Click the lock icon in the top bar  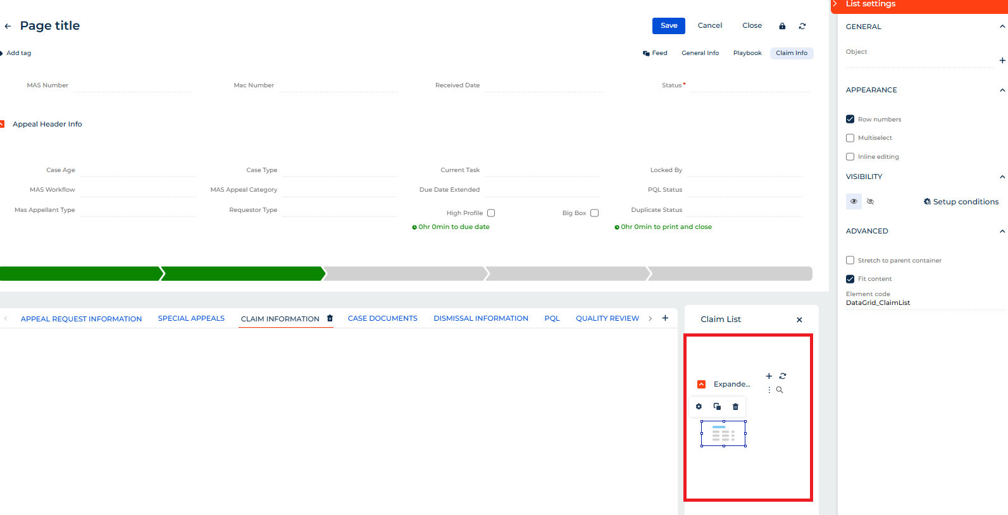(782, 26)
